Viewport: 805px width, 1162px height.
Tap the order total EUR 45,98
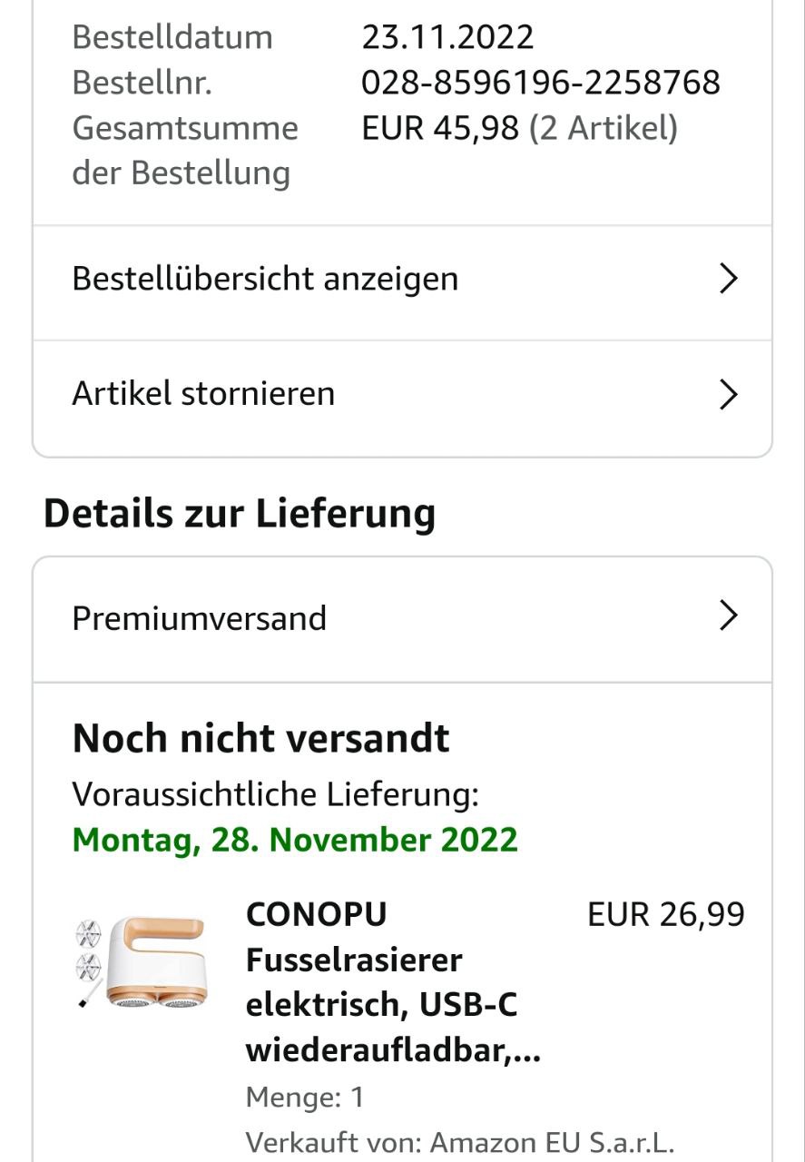coord(439,128)
